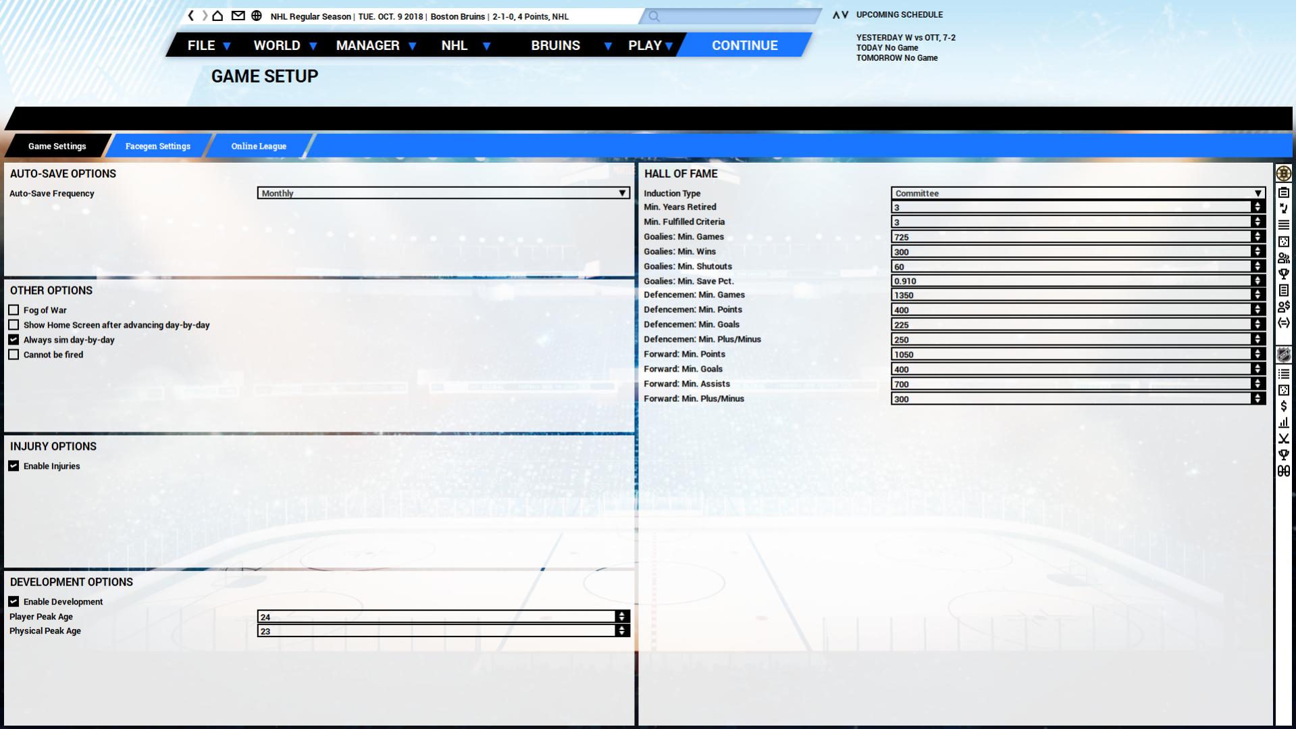The image size is (1296, 729).
Task: Open the dollar sign finances icon
Action: tap(1283, 406)
